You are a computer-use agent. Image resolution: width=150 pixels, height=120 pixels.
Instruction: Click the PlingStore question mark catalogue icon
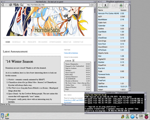(x=100, y=5)
